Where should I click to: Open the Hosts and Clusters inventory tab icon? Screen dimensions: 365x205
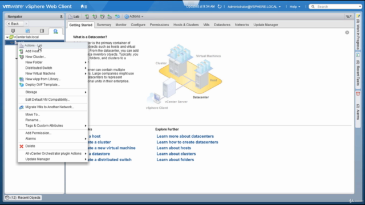[13, 31]
